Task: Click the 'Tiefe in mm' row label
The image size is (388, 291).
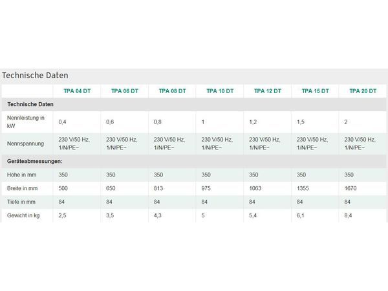Action: coord(21,202)
